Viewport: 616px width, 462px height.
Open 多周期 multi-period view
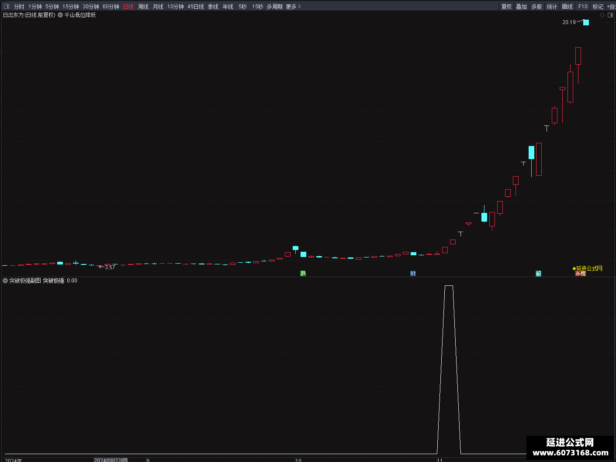[274, 7]
